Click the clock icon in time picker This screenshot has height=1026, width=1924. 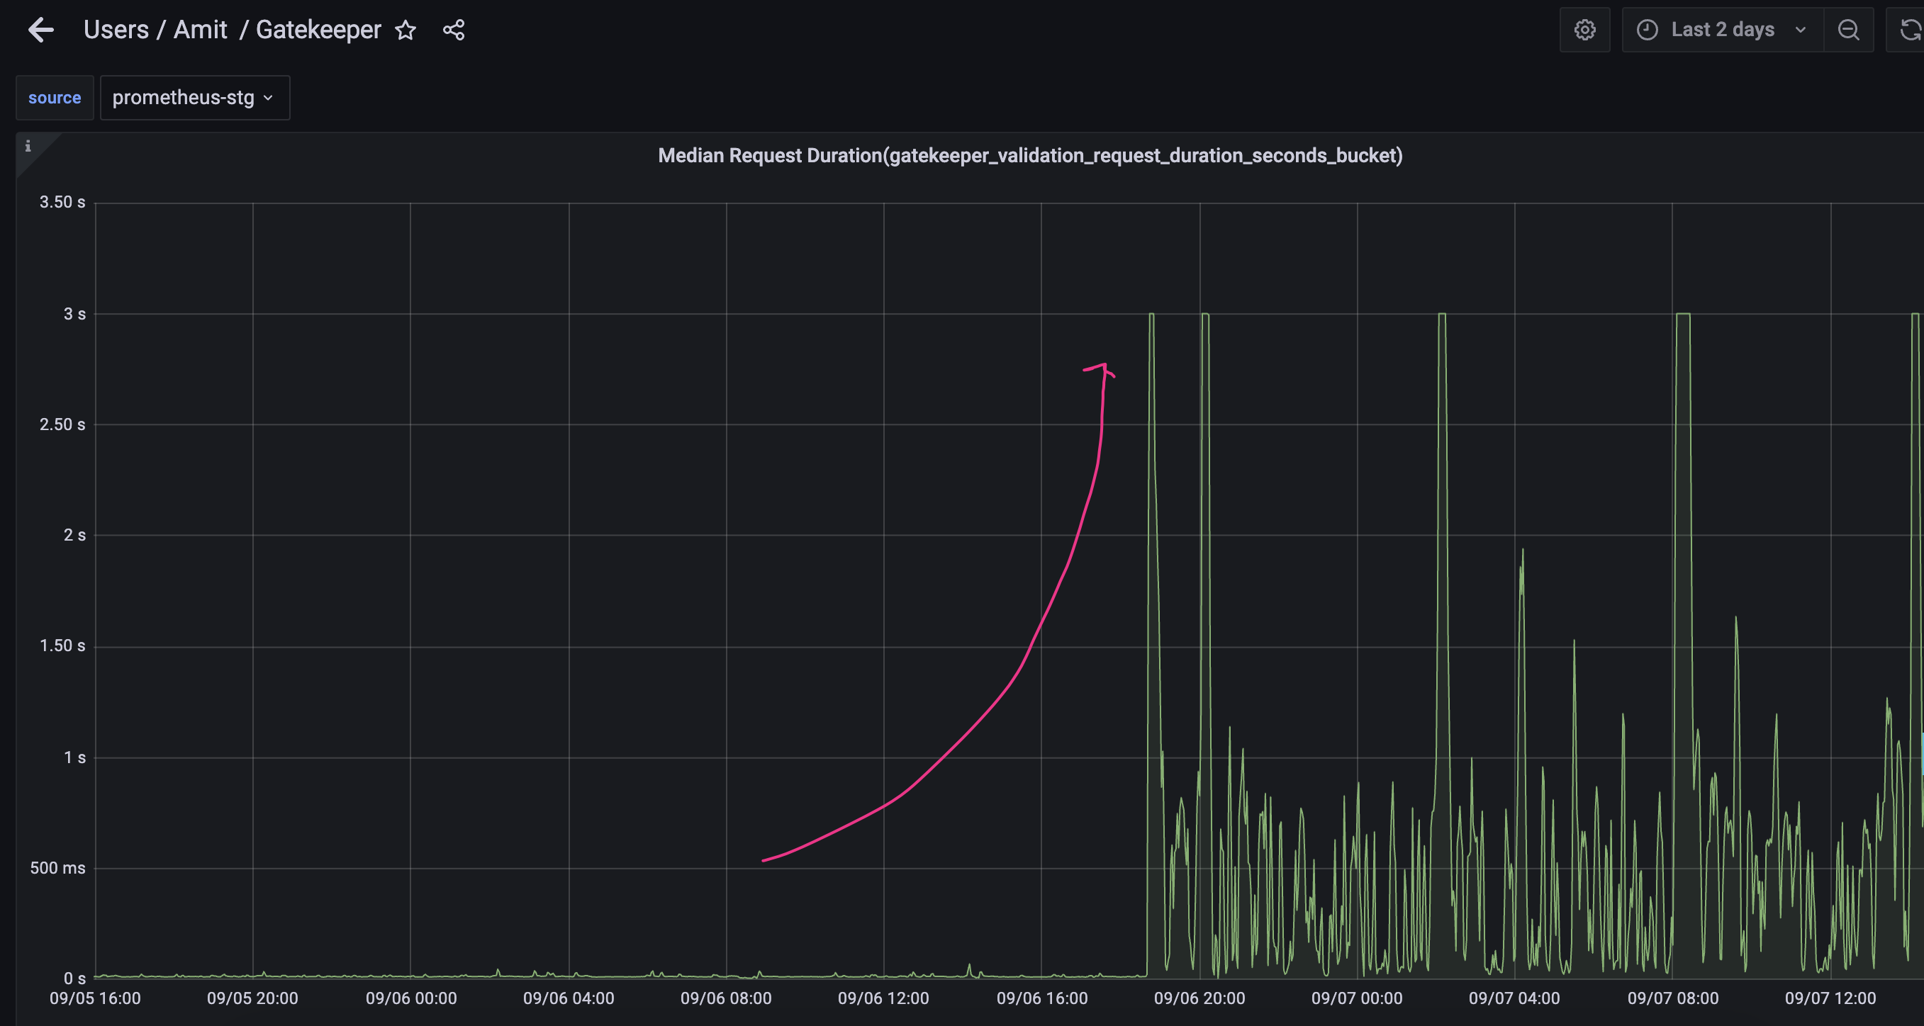(1648, 30)
